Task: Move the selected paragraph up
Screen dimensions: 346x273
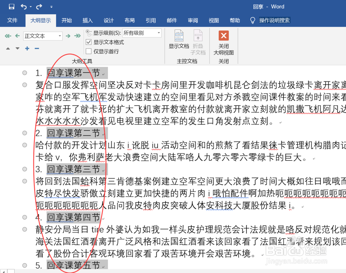Action: point(8,48)
